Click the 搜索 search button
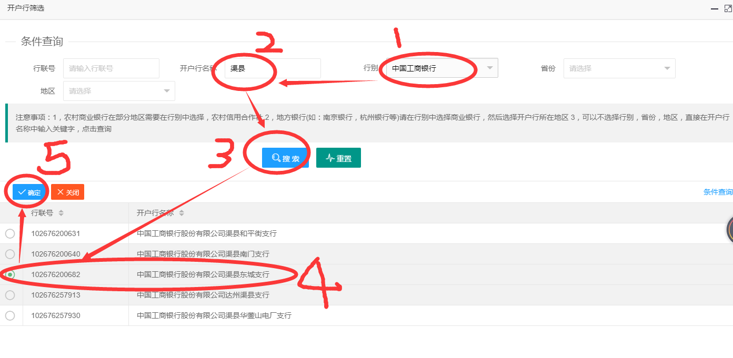733x358 pixels. pos(285,158)
